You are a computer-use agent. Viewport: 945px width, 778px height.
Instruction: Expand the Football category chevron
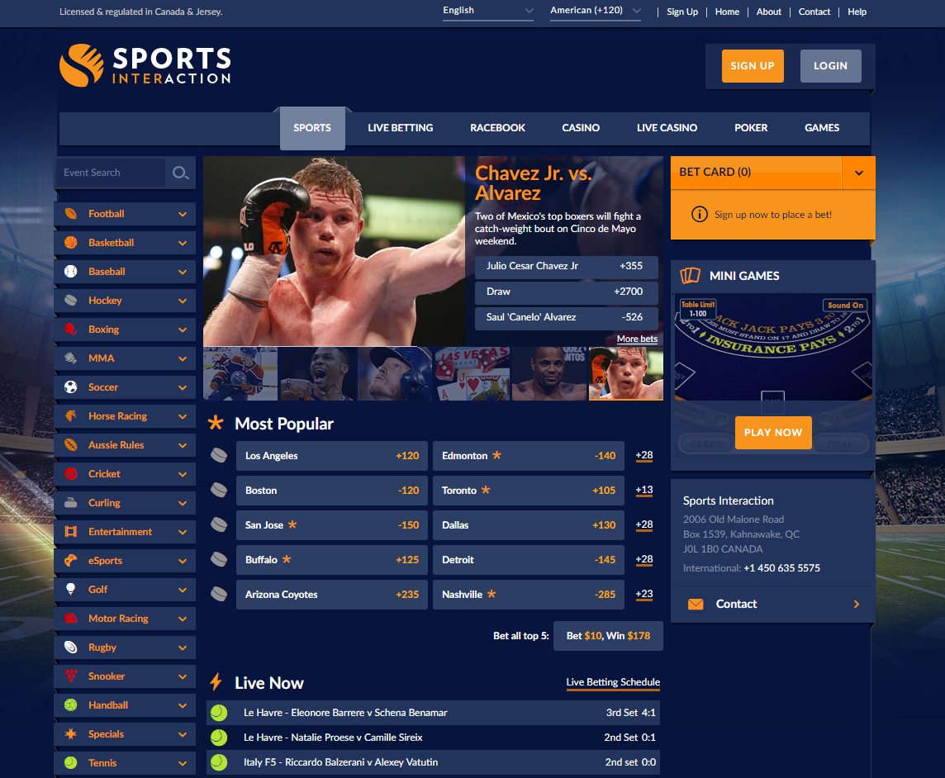coord(183,214)
